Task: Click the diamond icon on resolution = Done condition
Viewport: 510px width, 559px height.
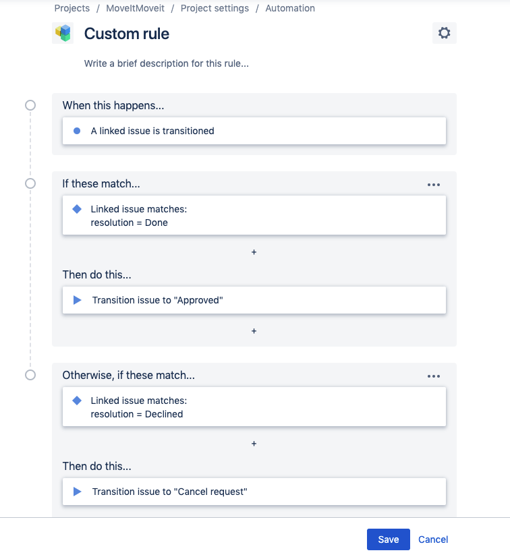Action: 76,209
